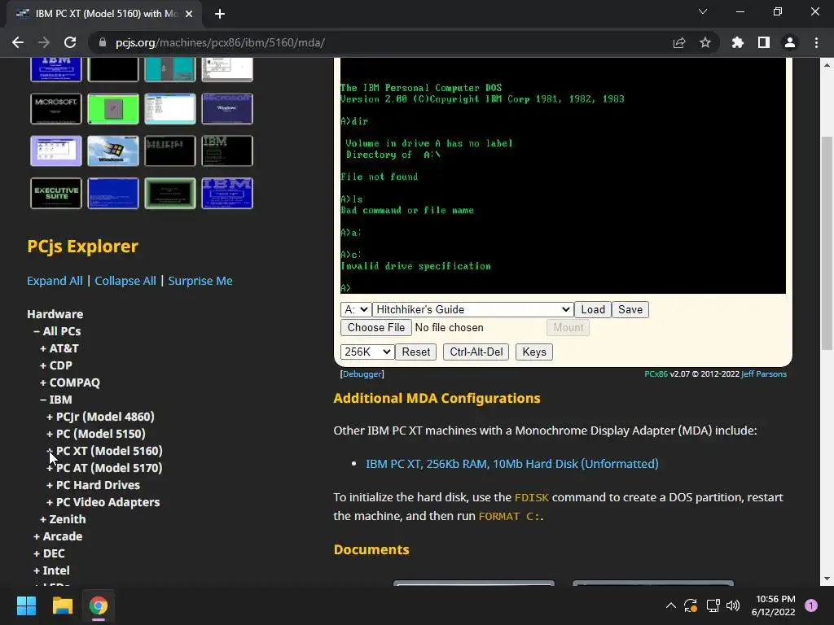Screen dimensions: 834x625
Task: Expand PC AT (Model 5170) node
Action: [50, 468]
